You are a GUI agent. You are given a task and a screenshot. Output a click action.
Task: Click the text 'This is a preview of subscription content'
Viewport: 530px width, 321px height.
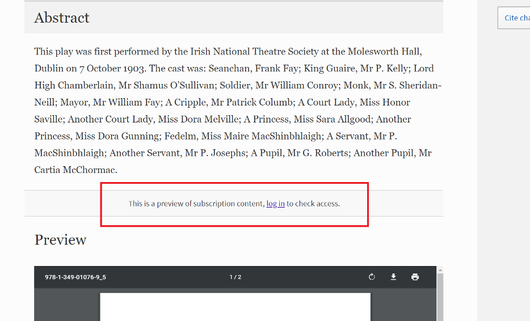[196, 204]
